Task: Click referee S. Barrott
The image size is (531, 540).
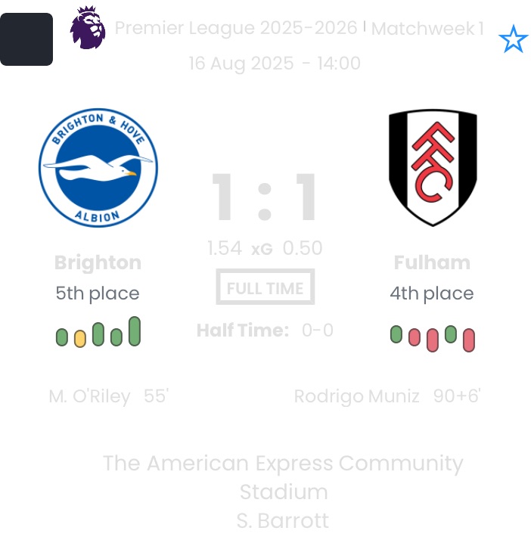Action: click(x=283, y=521)
